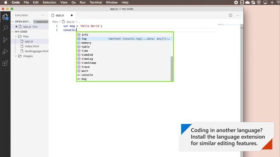Open the Help menu
The image size is (280, 157).
pyautogui.click(x=125, y=2)
